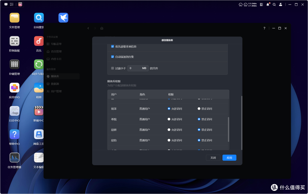
Task: Open 全局搜索 desktop icon
Action: pyautogui.click(x=39, y=18)
